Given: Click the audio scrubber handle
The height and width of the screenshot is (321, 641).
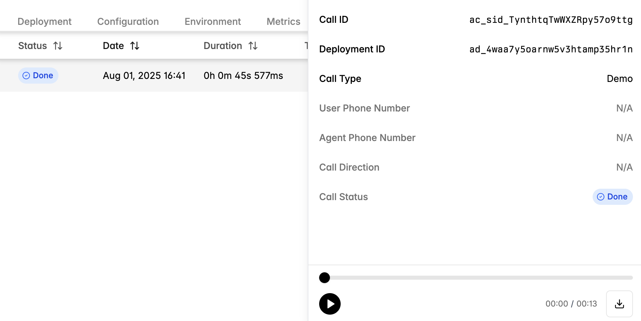Looking at the screenshot, I should tap(325, 277).
